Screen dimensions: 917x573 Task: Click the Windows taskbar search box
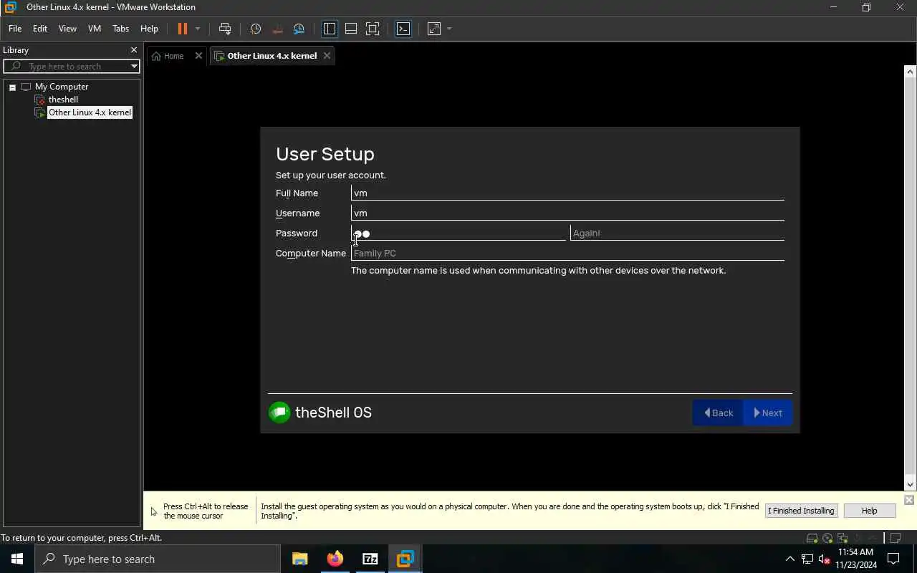tap(158, 559)
